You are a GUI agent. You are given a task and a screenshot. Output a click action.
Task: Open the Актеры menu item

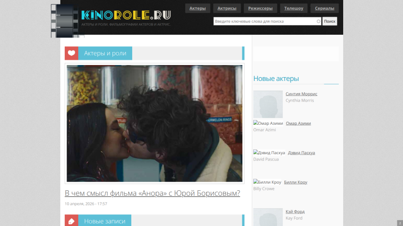[x=198, y=8]
